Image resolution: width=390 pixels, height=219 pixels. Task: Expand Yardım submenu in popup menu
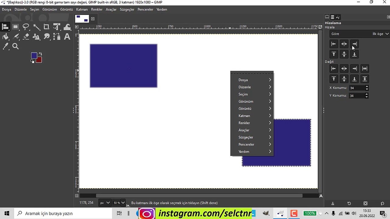tap(252, 151)
